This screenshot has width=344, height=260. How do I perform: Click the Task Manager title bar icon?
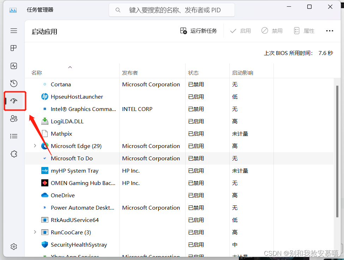pos(13,10)
